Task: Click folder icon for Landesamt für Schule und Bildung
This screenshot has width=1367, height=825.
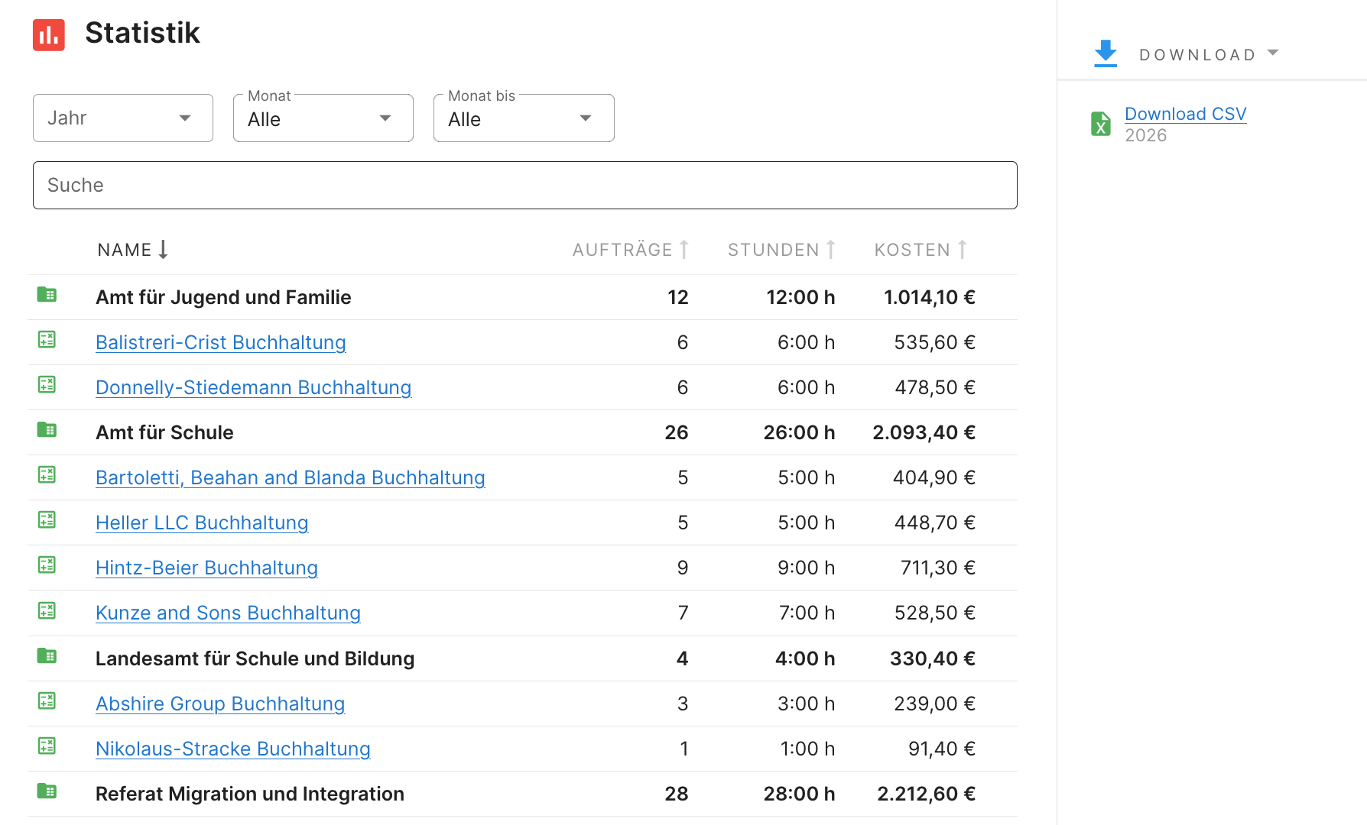Action: [47, 655]
